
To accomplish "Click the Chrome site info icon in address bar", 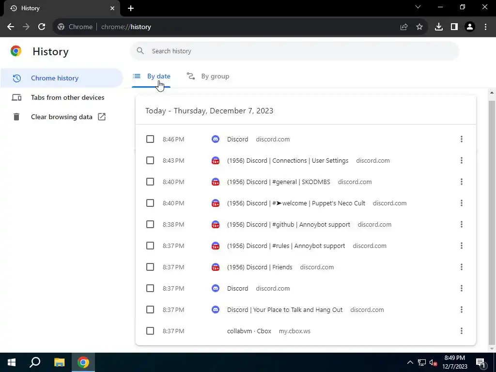I will pyautogui.click(x=61, y=27).
